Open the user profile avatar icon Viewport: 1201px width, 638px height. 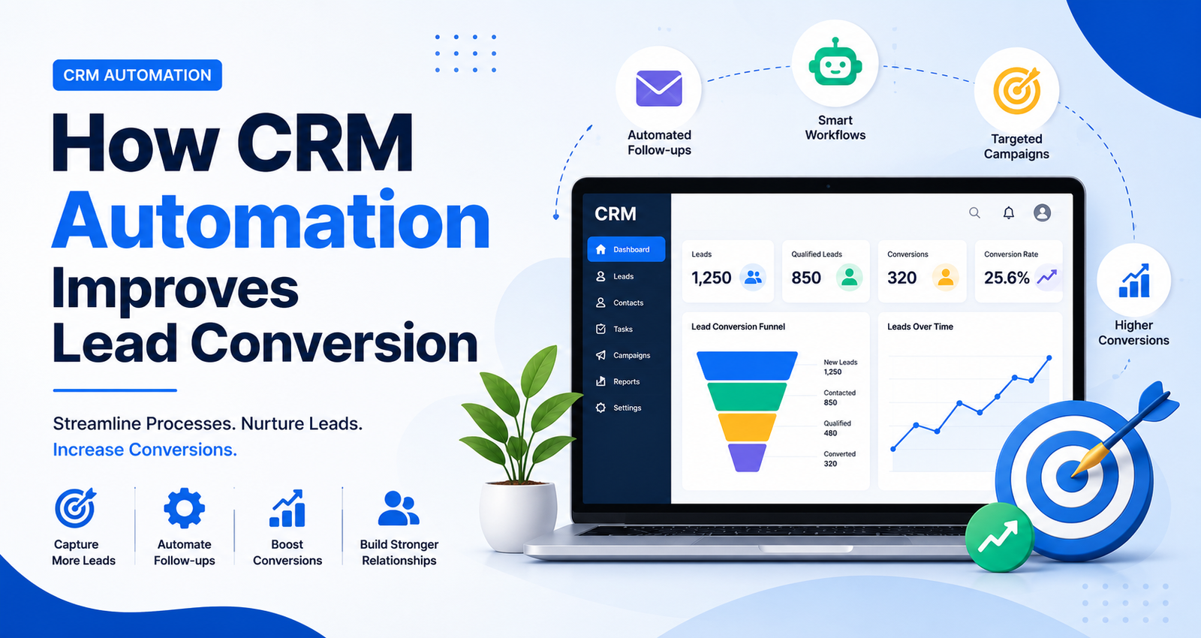[x=1043, y=212]
